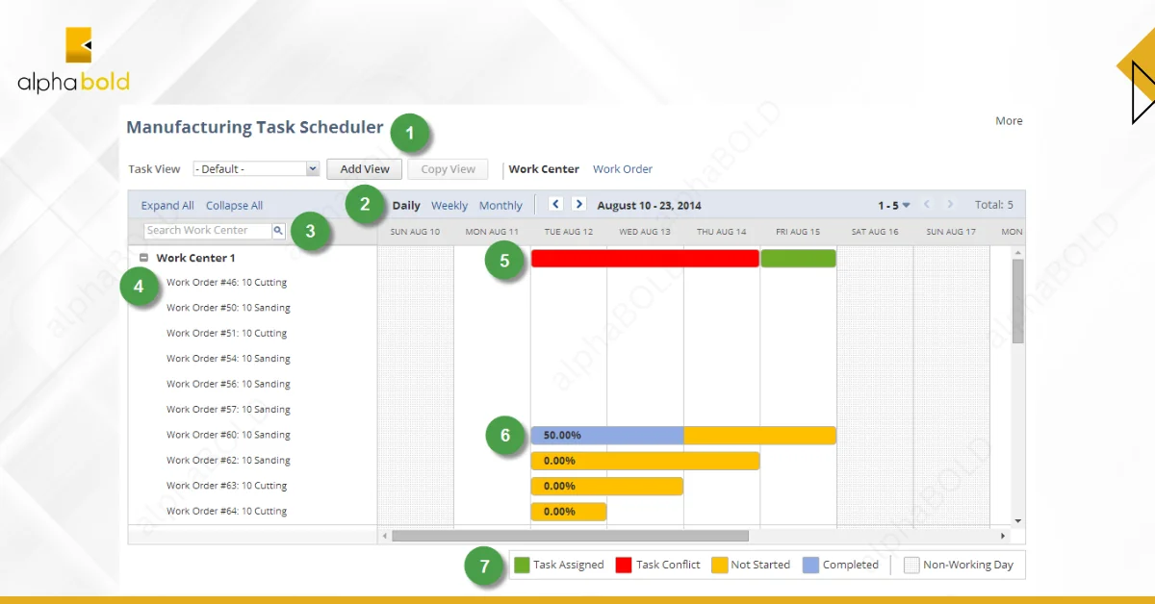Image resolution: width=1155 pixels, height=604 pixels.
Task: Collapse Work Center 1 tree node
Action: [x=143, y=258]
